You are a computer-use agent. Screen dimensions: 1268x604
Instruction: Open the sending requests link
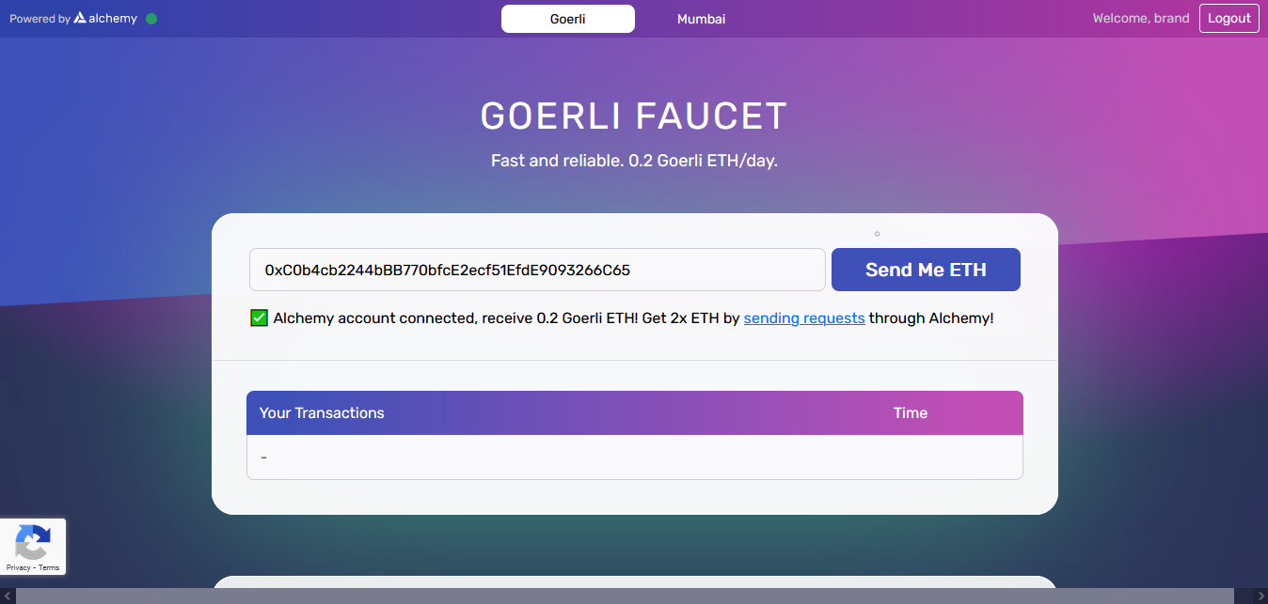(804, 318)
